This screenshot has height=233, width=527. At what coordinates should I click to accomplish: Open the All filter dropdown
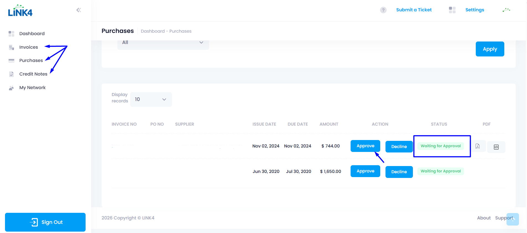click(163, 43)
